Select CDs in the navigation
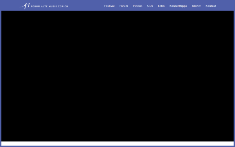The height and width of the screenshot is (147, 235). tap(150, 6)
